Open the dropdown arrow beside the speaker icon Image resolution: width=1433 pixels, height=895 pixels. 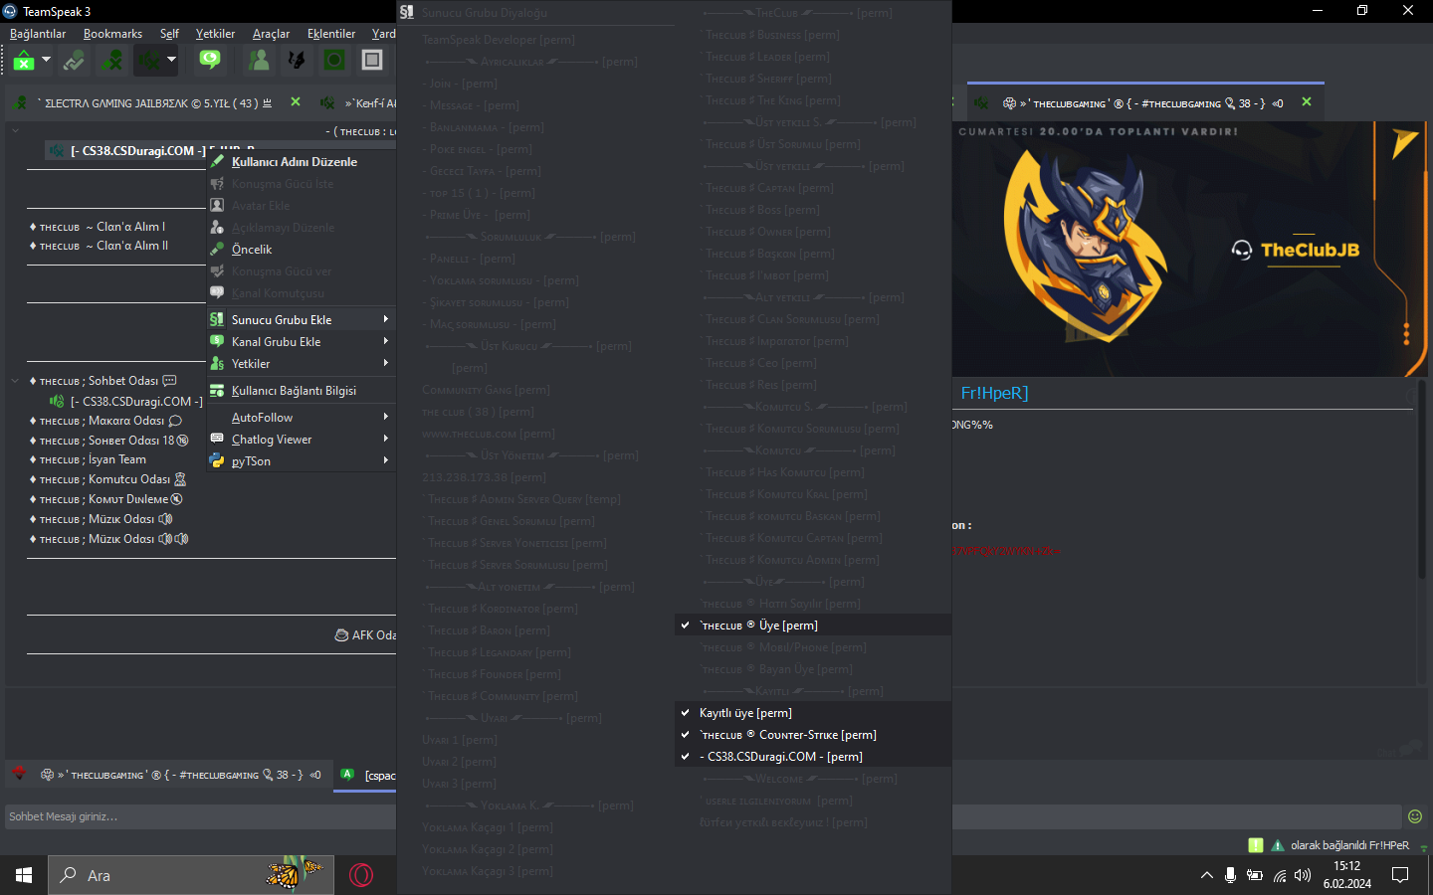click(x=171, y=60)
